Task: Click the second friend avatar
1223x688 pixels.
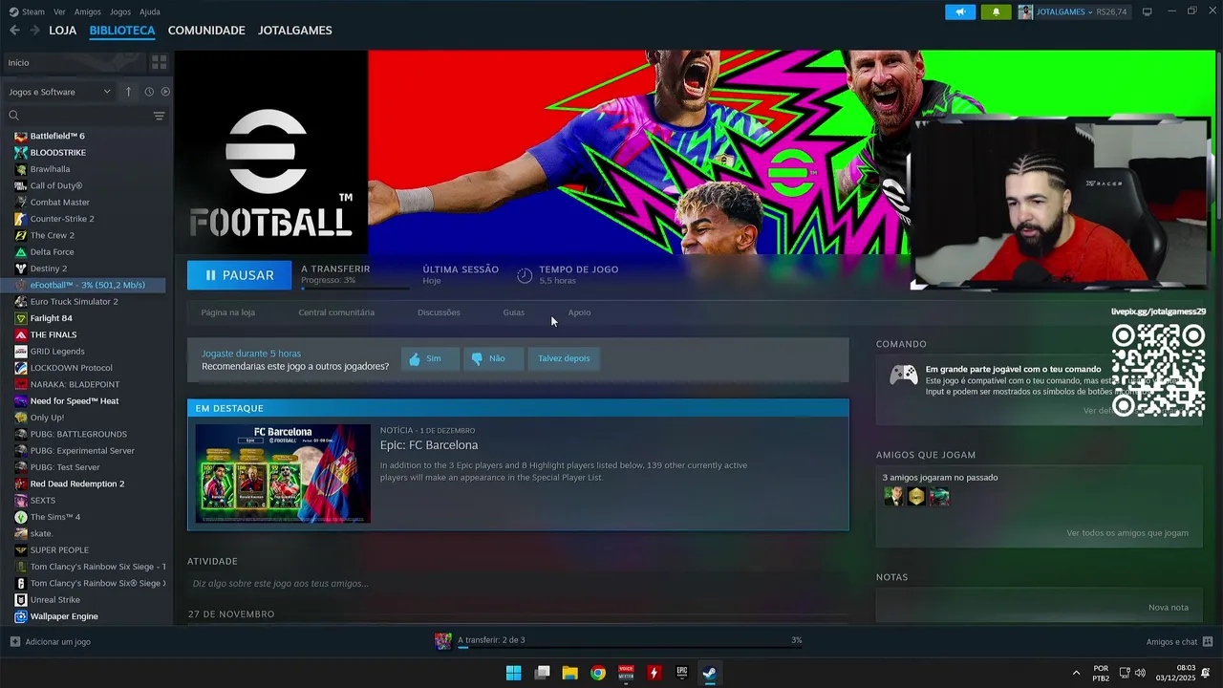Action: click(916, 497)
